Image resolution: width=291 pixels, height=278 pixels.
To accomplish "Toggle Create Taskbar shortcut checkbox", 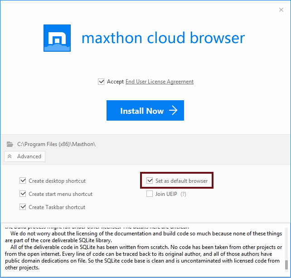I will 23,207.
